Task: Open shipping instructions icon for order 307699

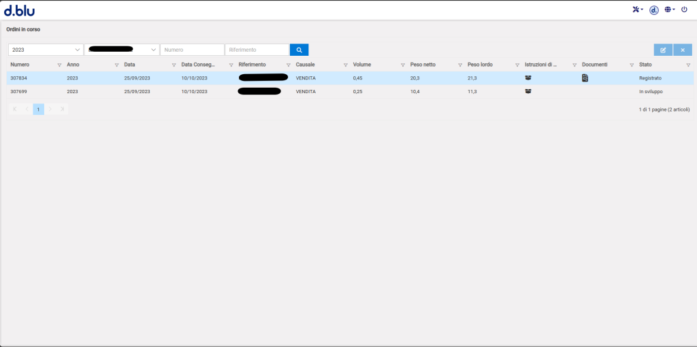Action: coord(528,91)
